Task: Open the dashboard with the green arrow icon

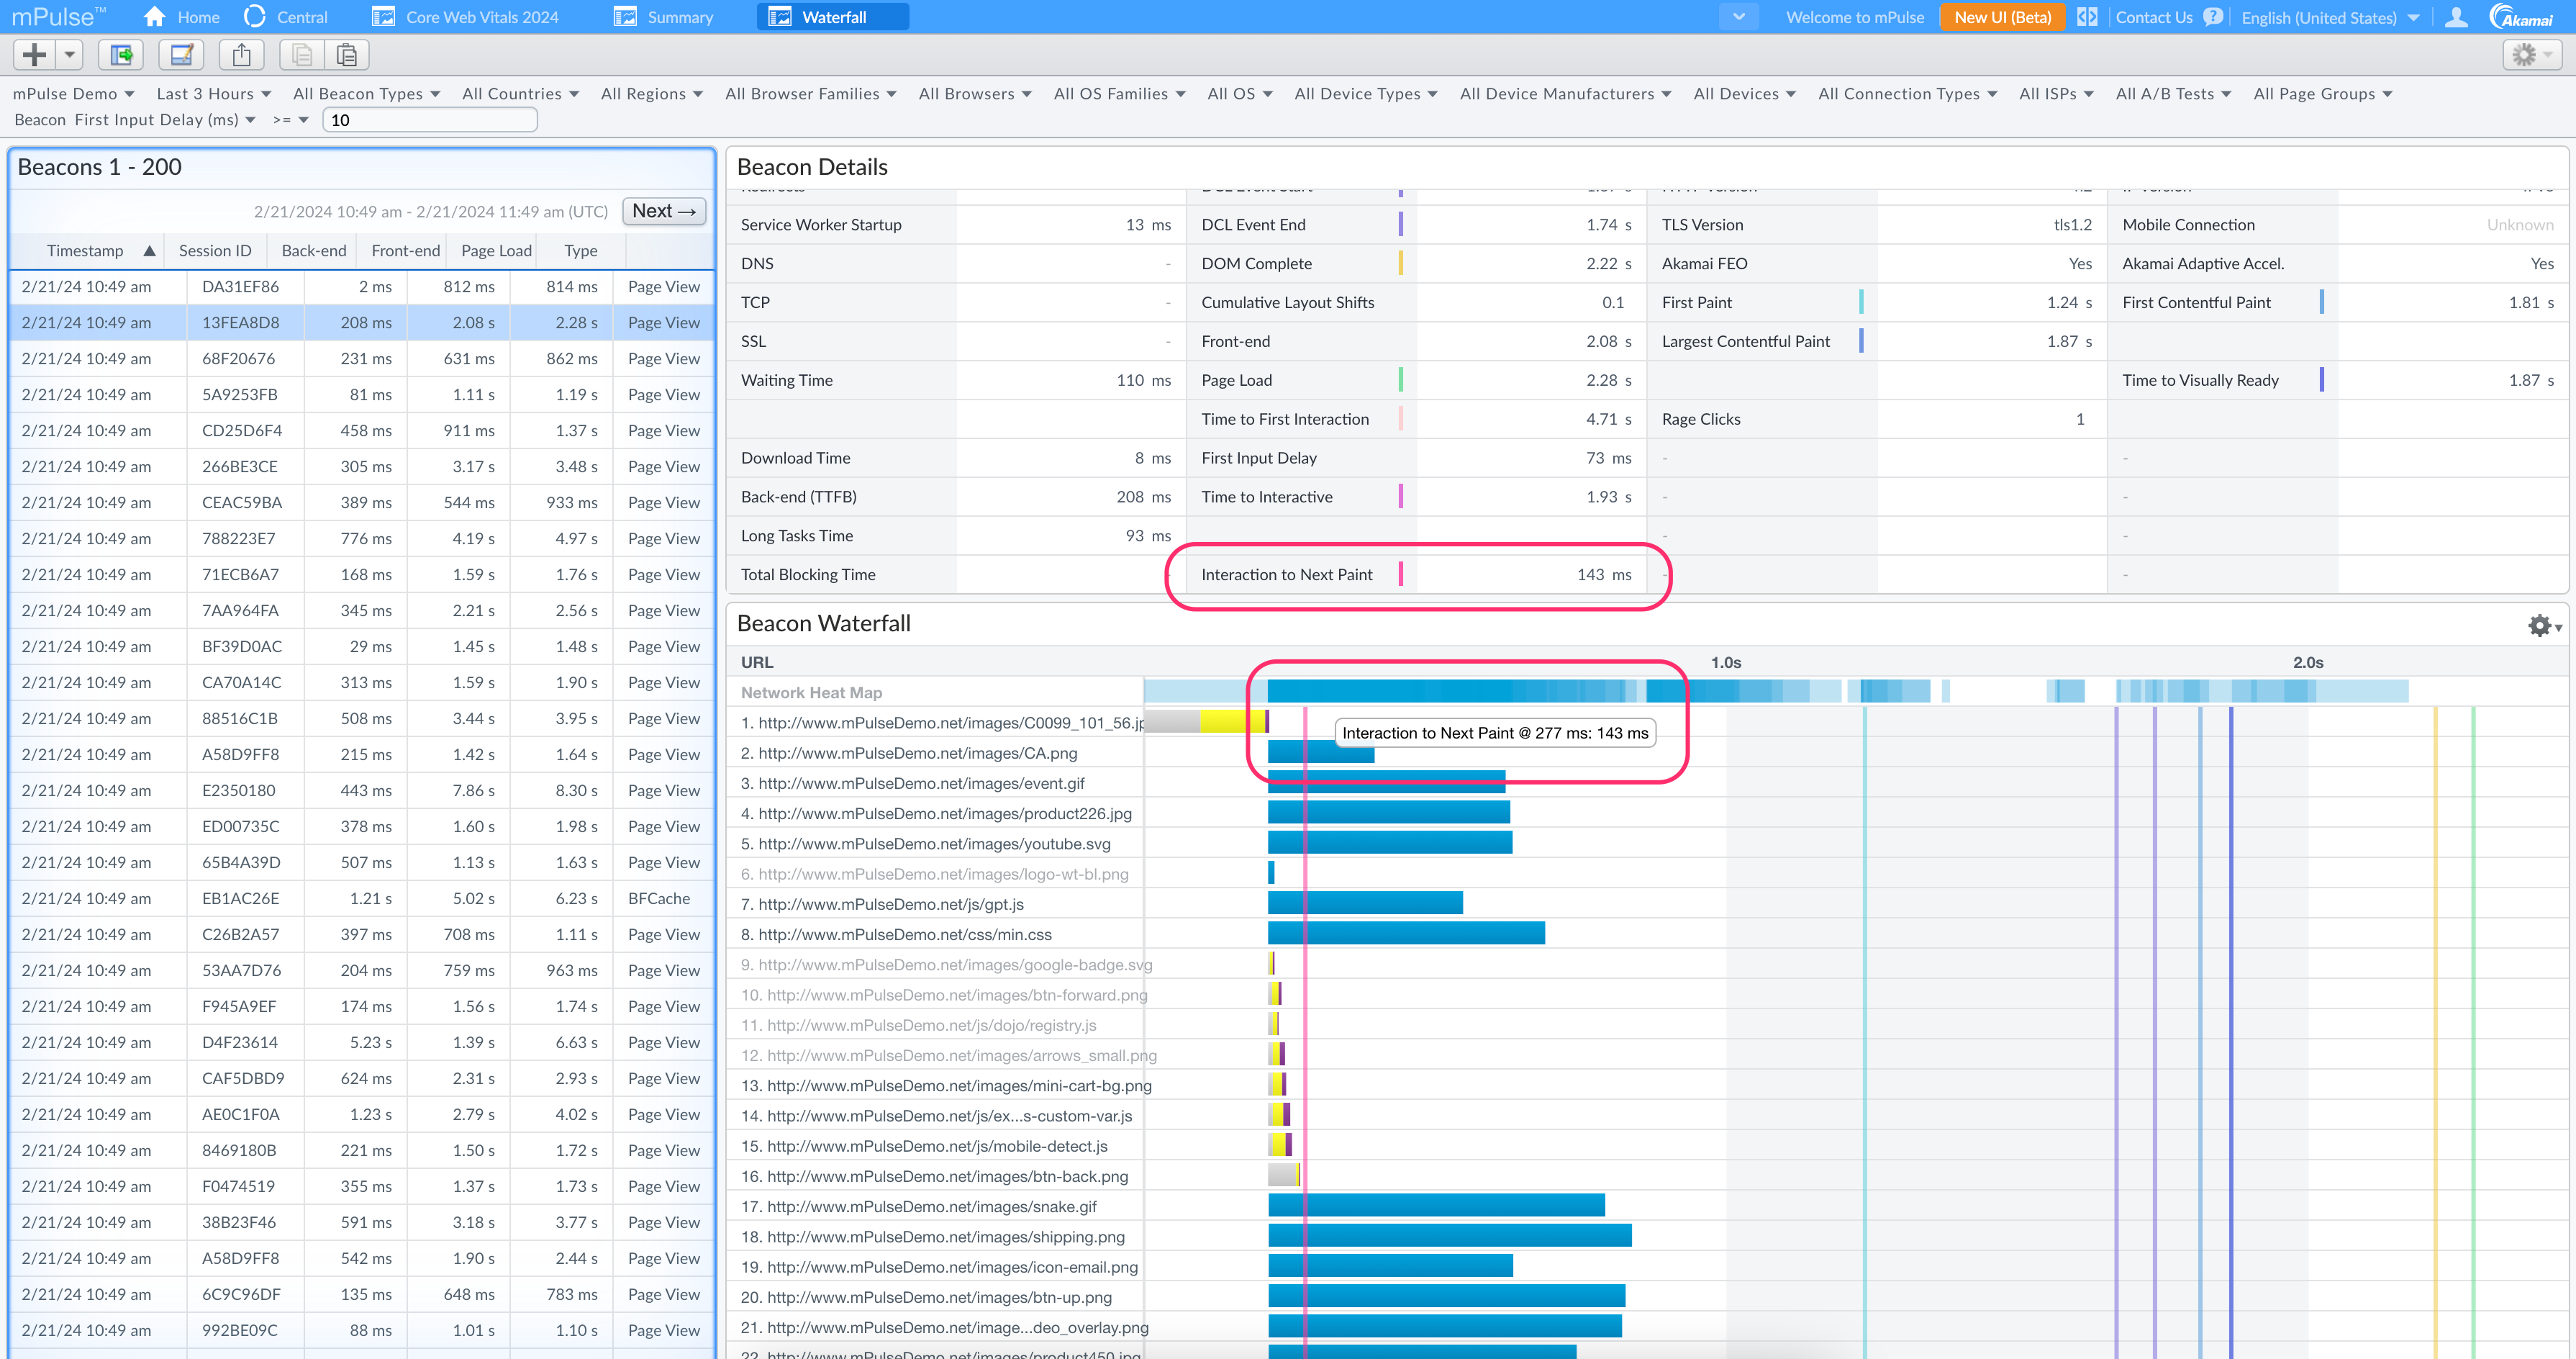Action: 120,54
